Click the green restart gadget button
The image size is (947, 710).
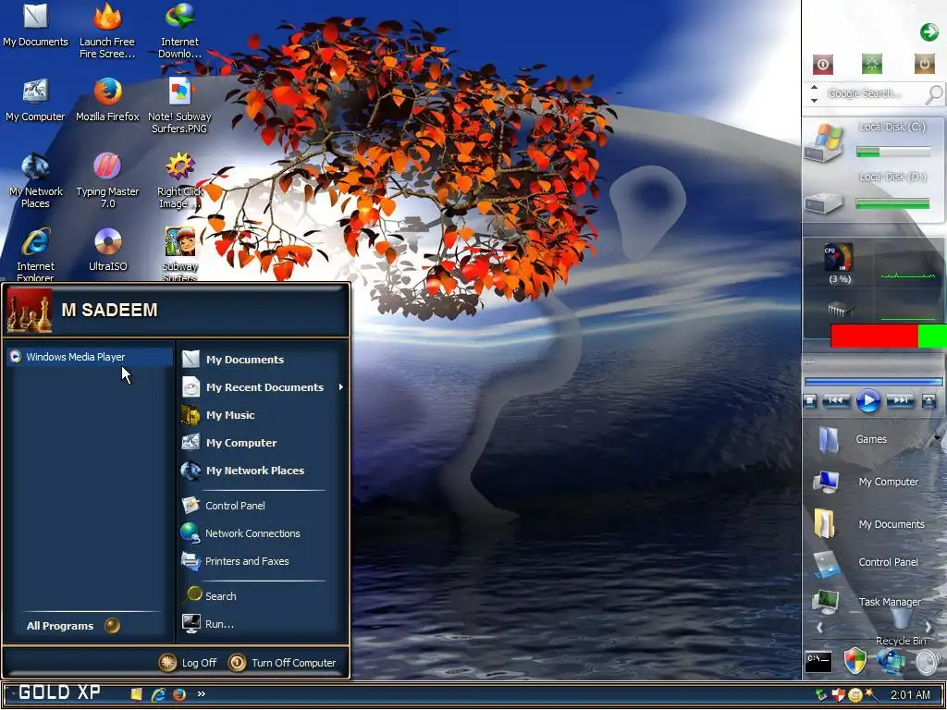point(872,64)
